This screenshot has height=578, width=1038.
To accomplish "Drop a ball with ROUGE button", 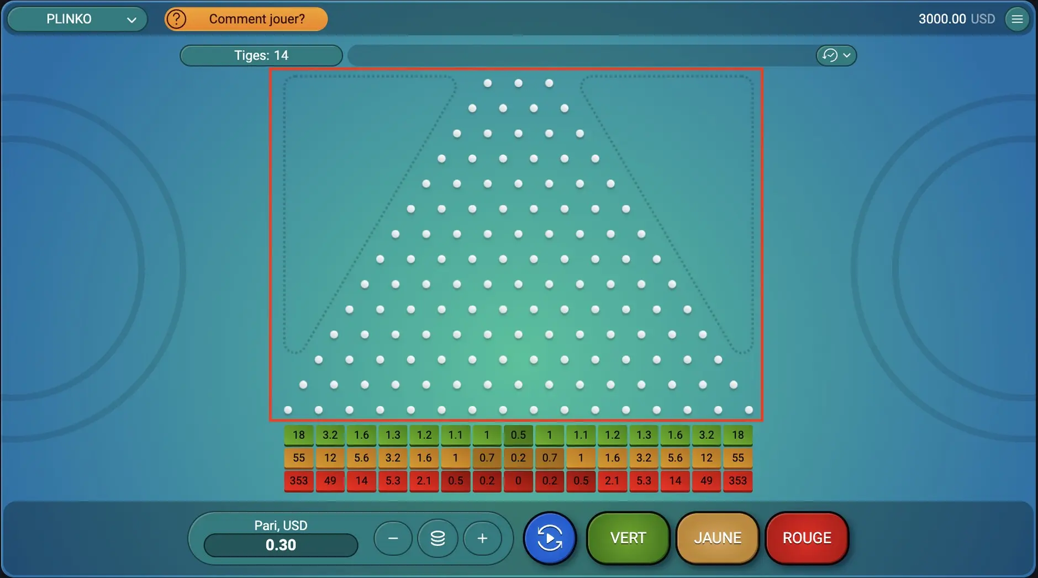I will (x=807, y=538).
